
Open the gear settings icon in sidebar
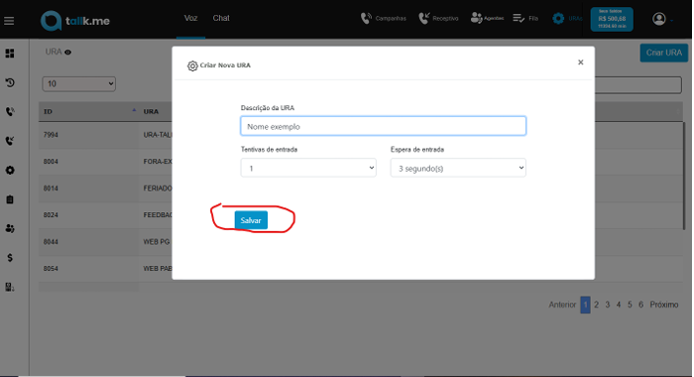10,170
